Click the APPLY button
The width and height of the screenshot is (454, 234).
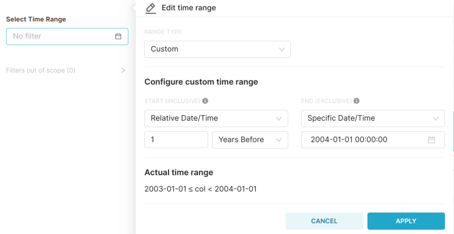406,221
